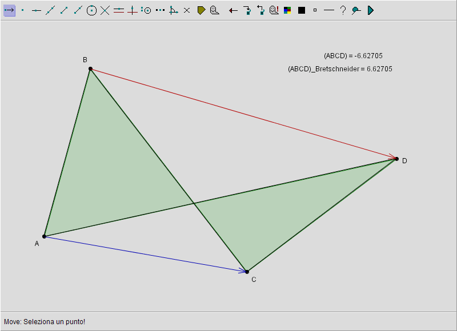Click the small X toolbar icon
This screenshot has width=457, height=331.
(x=187, y=10)
